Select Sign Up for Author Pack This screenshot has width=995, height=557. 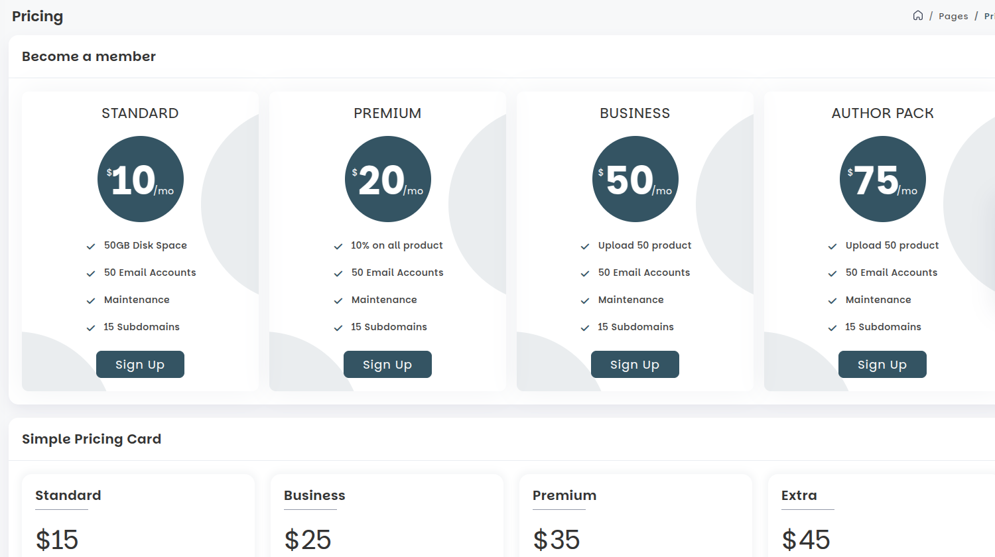click(882, 365)
